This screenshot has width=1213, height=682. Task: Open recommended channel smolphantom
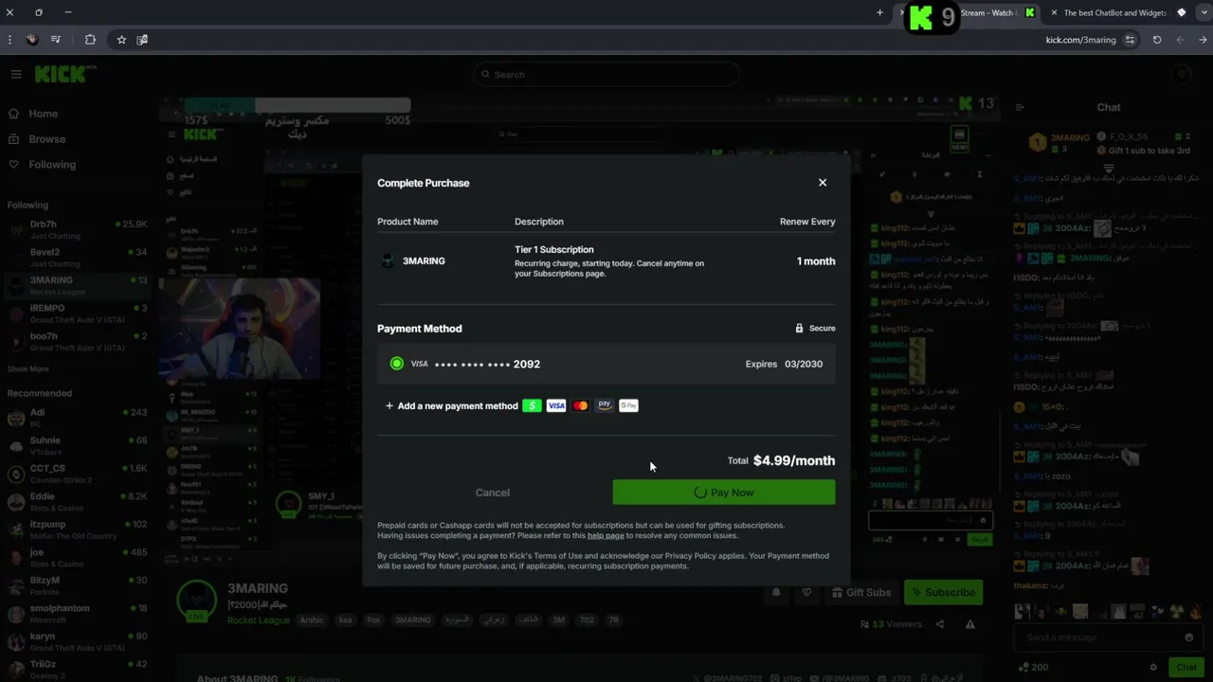point(76,613)
